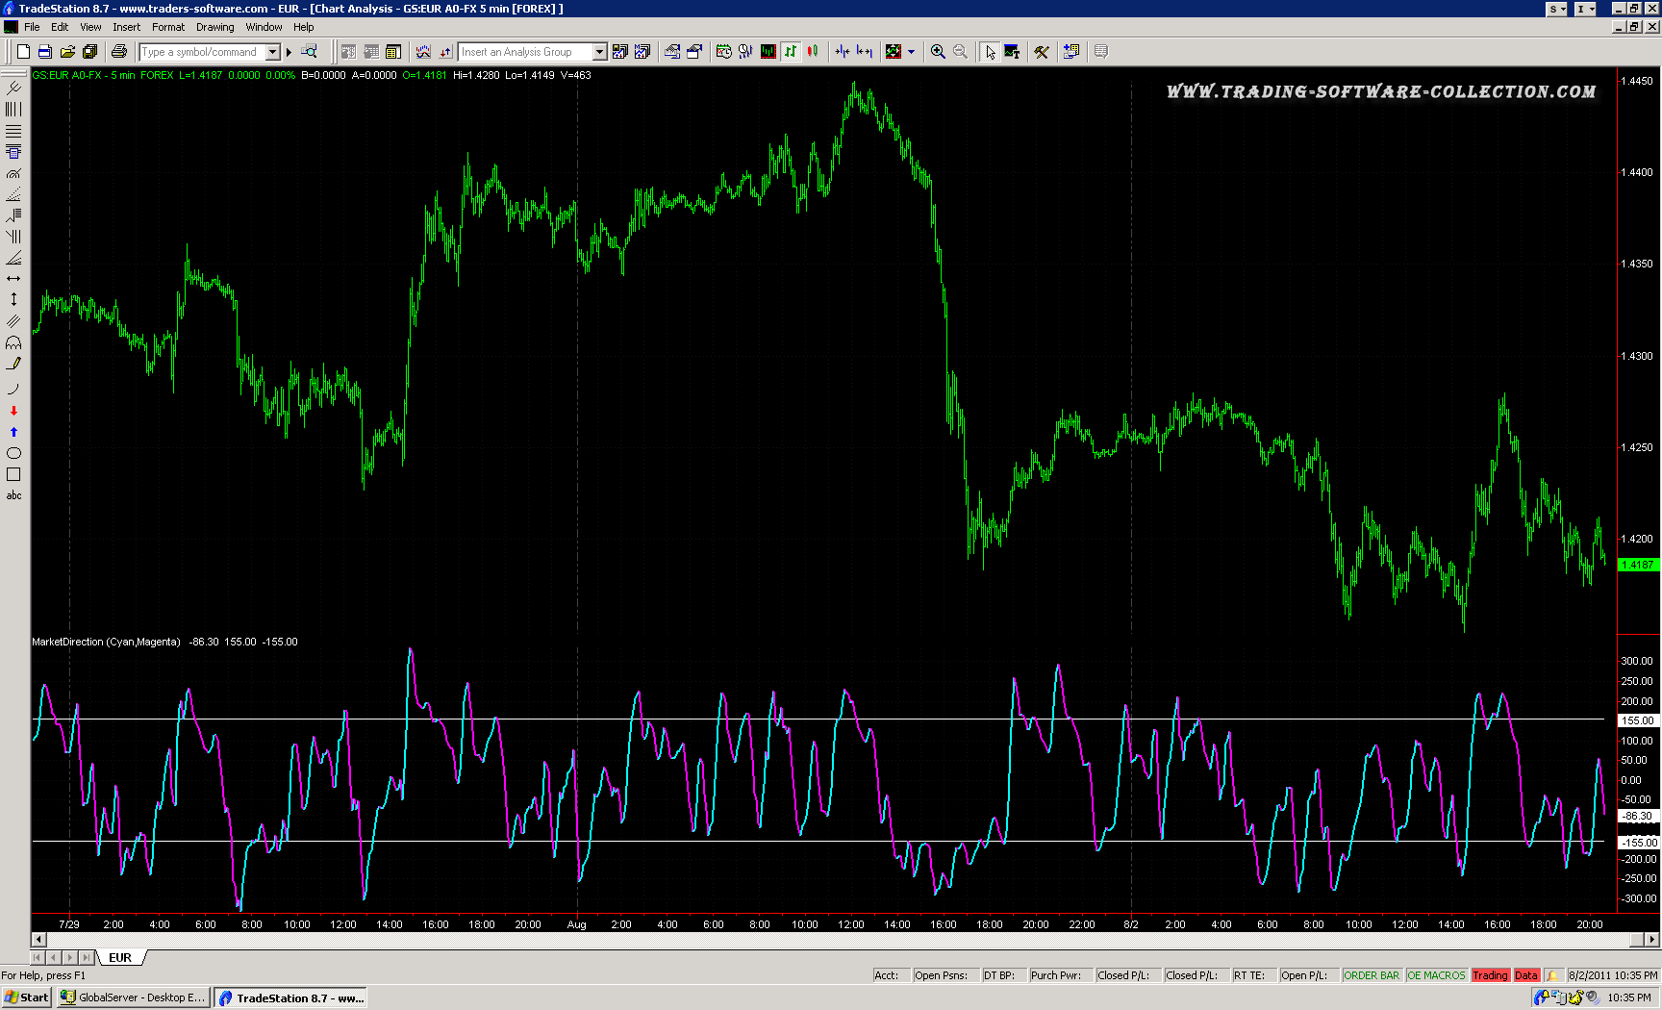Select the red down arrow drawing tool

point(13,411)
